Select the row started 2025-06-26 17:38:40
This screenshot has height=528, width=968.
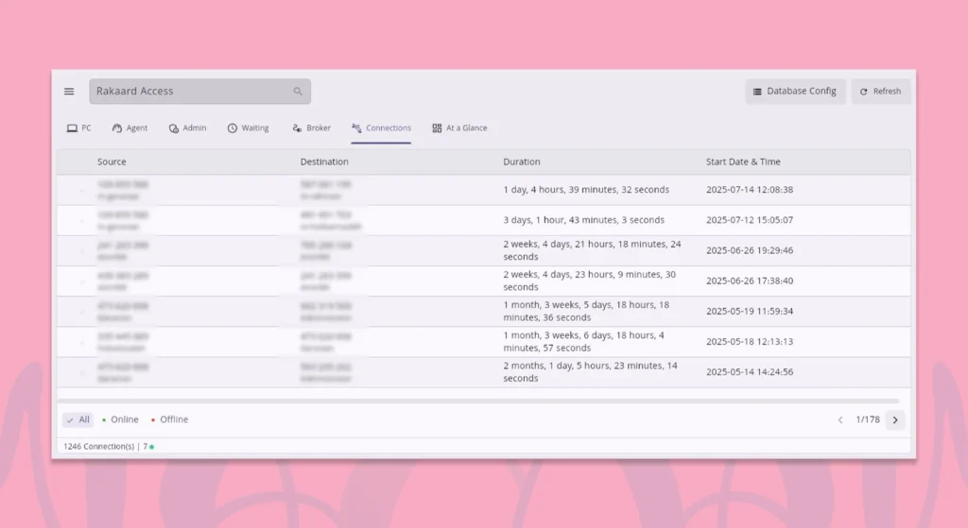tap(484, 281)
